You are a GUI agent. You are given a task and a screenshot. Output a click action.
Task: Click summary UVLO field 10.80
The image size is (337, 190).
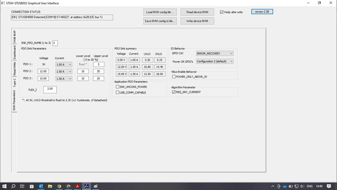click(x=147, y=67)
